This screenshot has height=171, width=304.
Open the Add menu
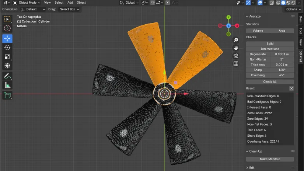(70, 3)
